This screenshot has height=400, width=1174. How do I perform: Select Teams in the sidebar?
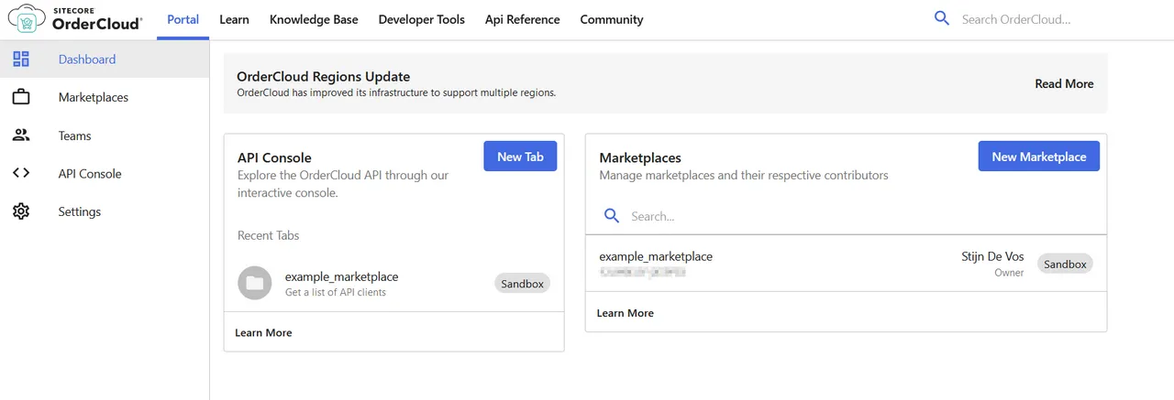click(105, 135)
